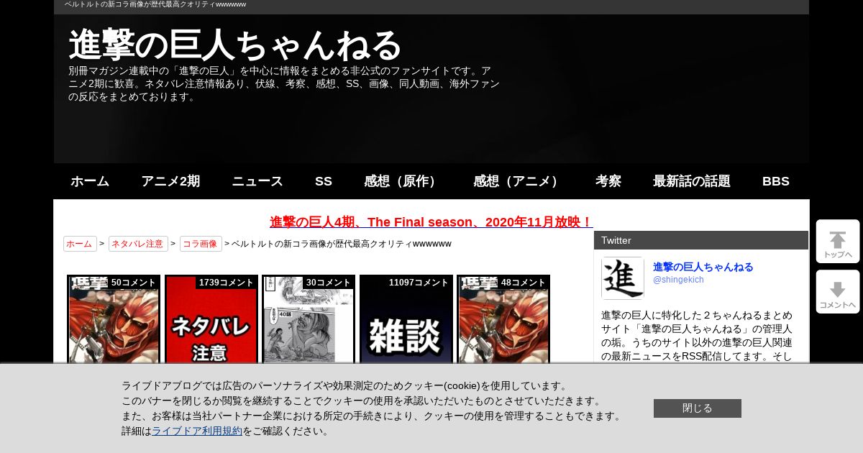Click the article title text ending in wwwwww in the breadcrumb
Viewport: 863px width, 453px height.
(342, 244)
